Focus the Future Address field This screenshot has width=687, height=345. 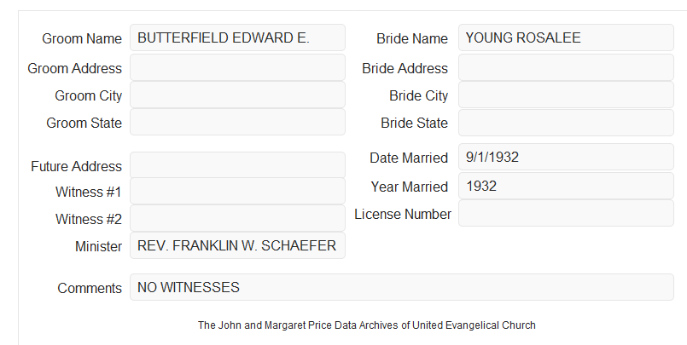[x=237, y=165]
